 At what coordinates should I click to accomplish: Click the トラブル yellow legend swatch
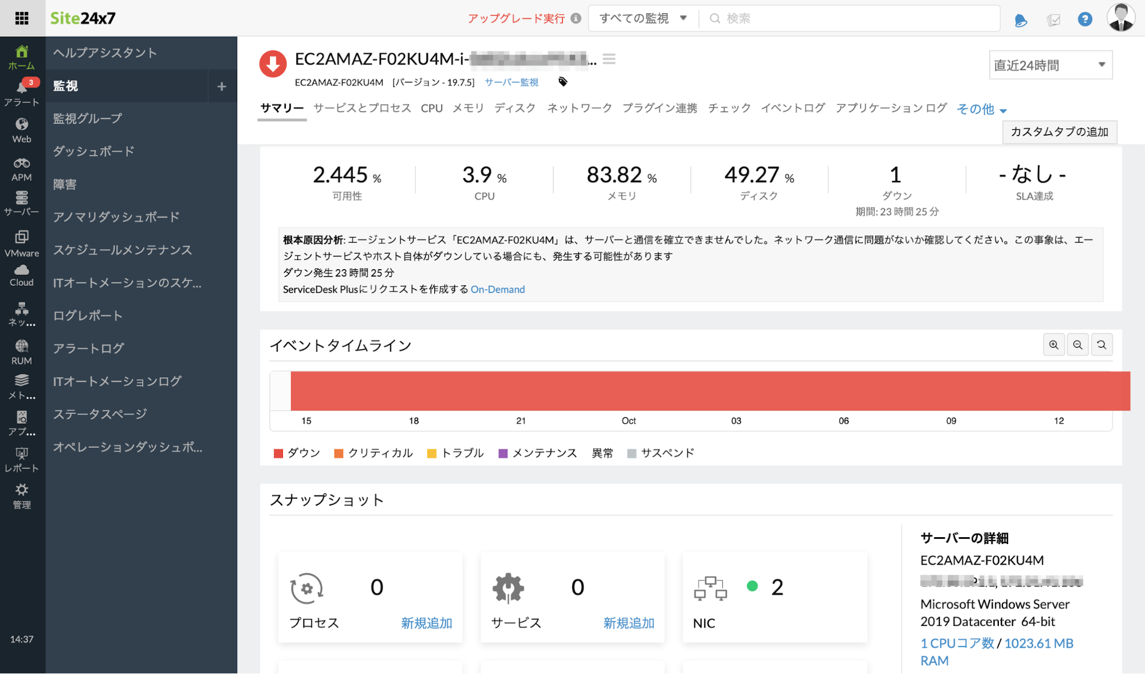(432, 454)
